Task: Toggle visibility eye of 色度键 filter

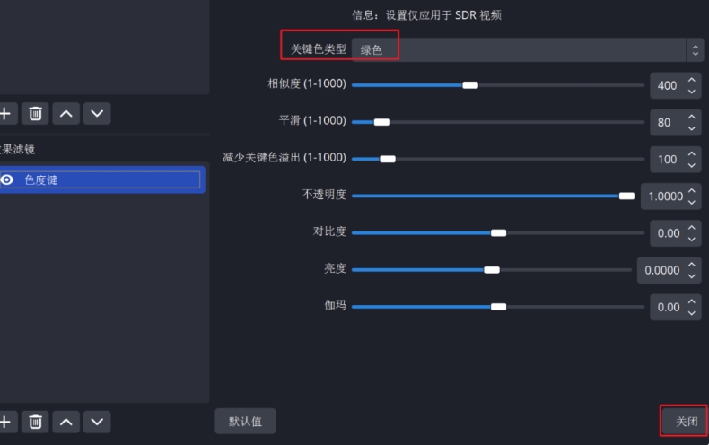Action: [x=7, y=180]
